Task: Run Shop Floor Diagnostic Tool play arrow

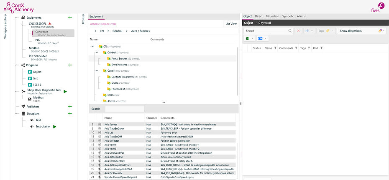Action: click(x=65, y=92)
